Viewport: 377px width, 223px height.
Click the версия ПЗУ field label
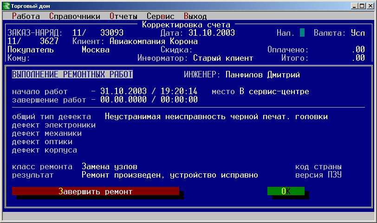pos(318,175)
